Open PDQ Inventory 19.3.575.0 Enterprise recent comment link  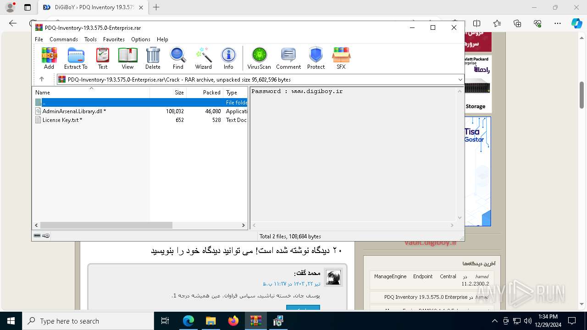426,297
